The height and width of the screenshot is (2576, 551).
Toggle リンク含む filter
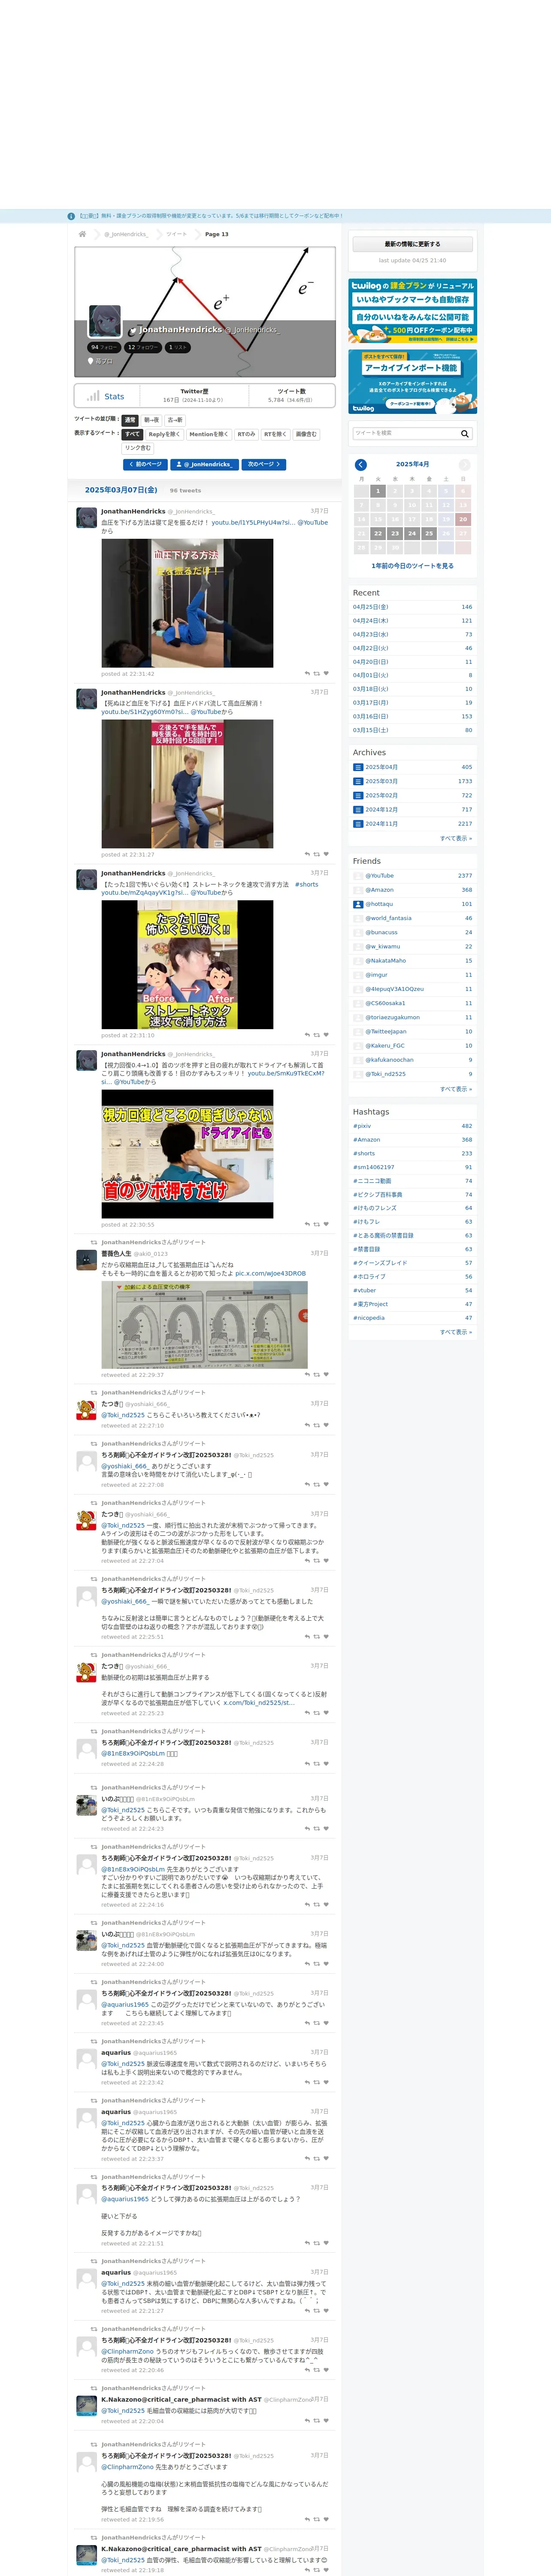[x=138, y=448]
